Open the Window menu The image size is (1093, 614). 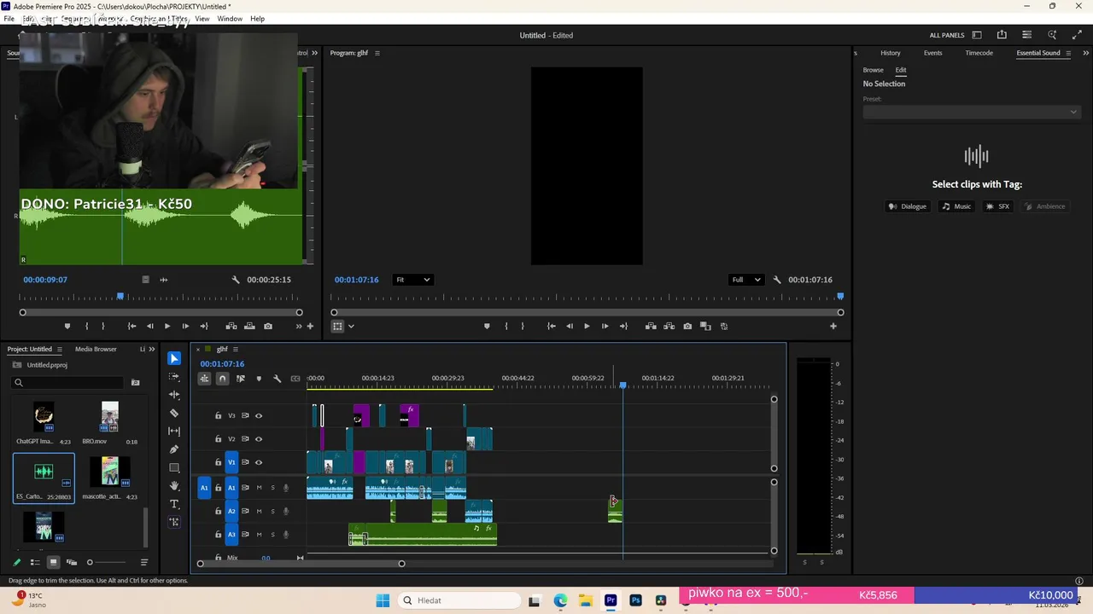[x=230, y=19]
